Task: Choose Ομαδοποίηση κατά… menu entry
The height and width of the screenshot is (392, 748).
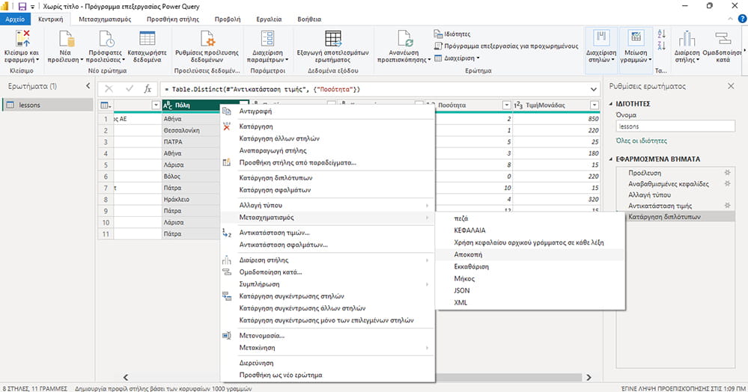Action: (327, 272)
